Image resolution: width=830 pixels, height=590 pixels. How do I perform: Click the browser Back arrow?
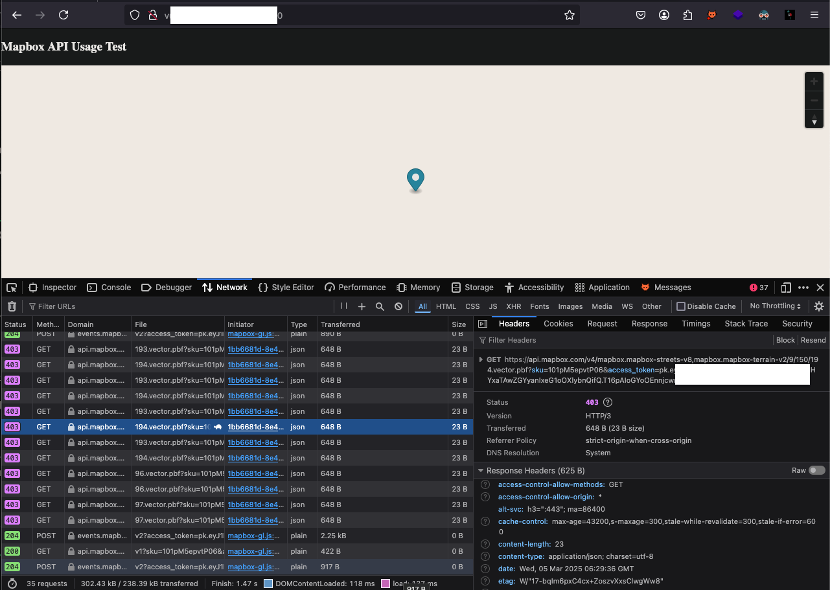pyautogui.click(x=17, y=15)
